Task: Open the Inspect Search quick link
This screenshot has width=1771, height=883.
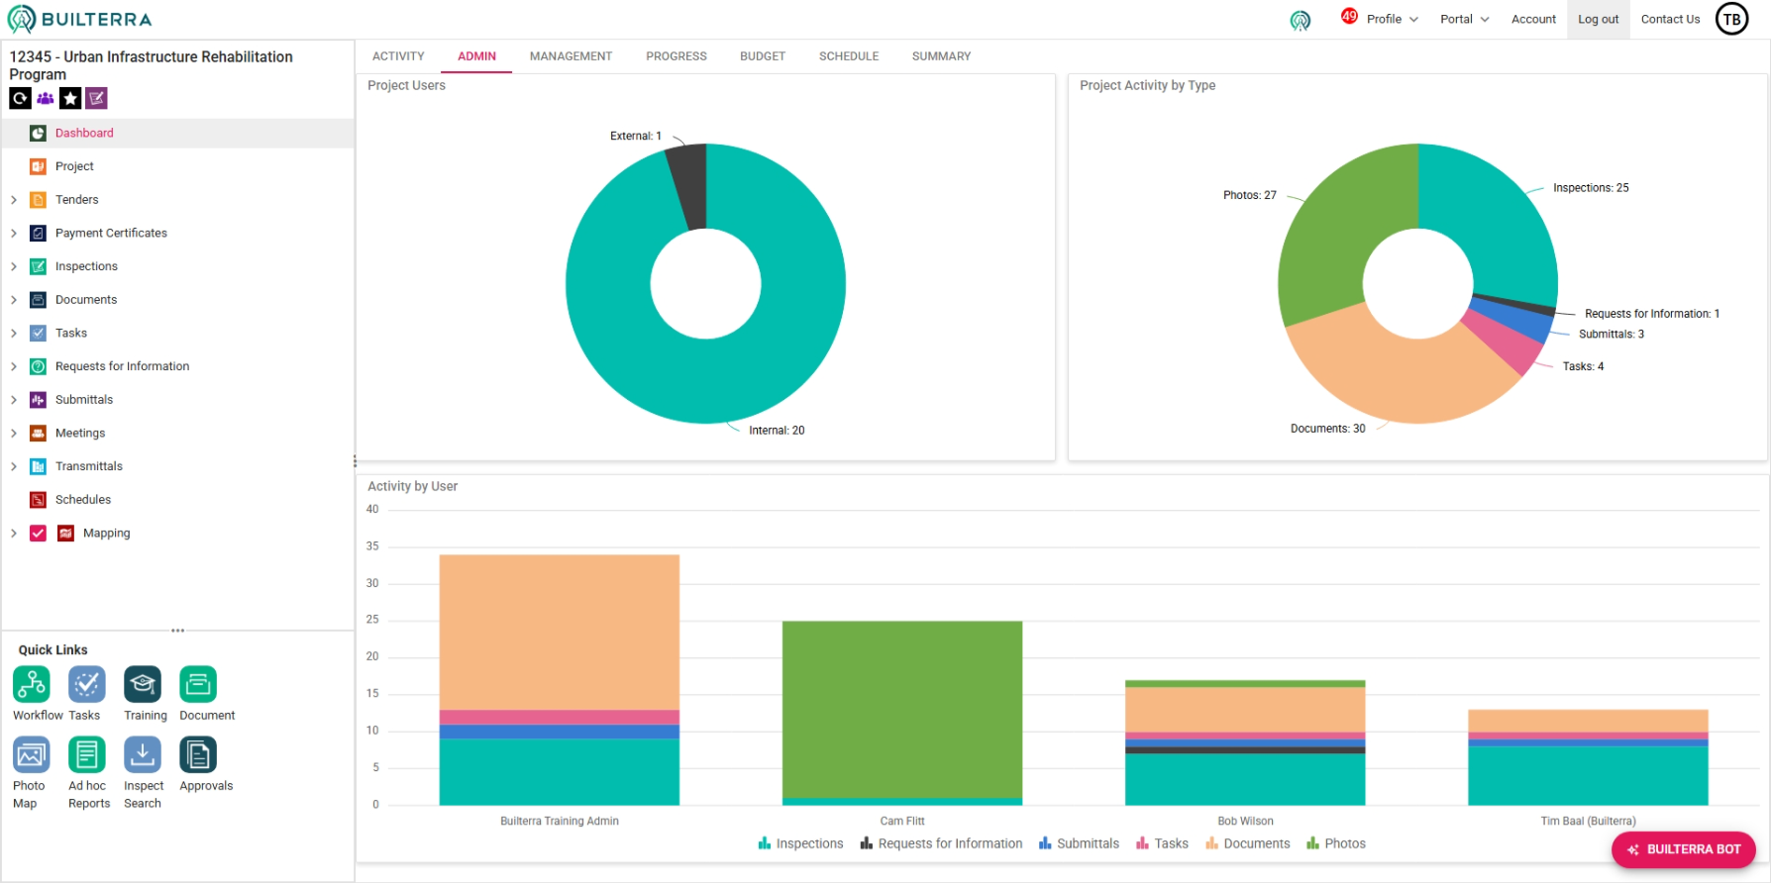Action: (x=143, y=755)
